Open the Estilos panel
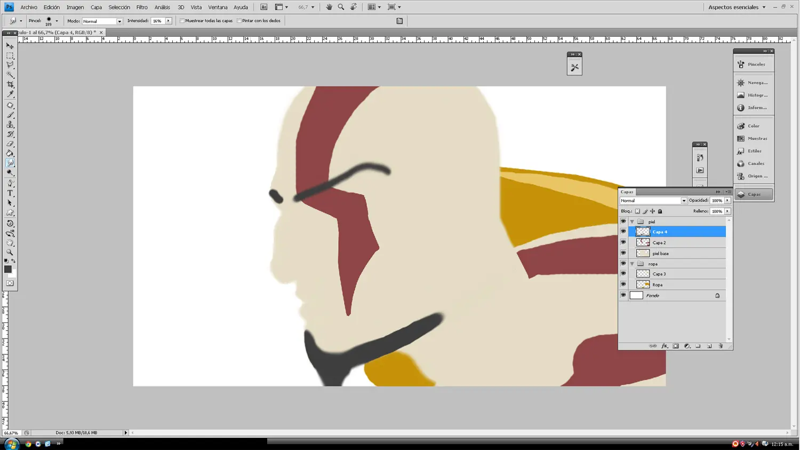This screenshot has height=450, width=800. [x=754, y=151]
